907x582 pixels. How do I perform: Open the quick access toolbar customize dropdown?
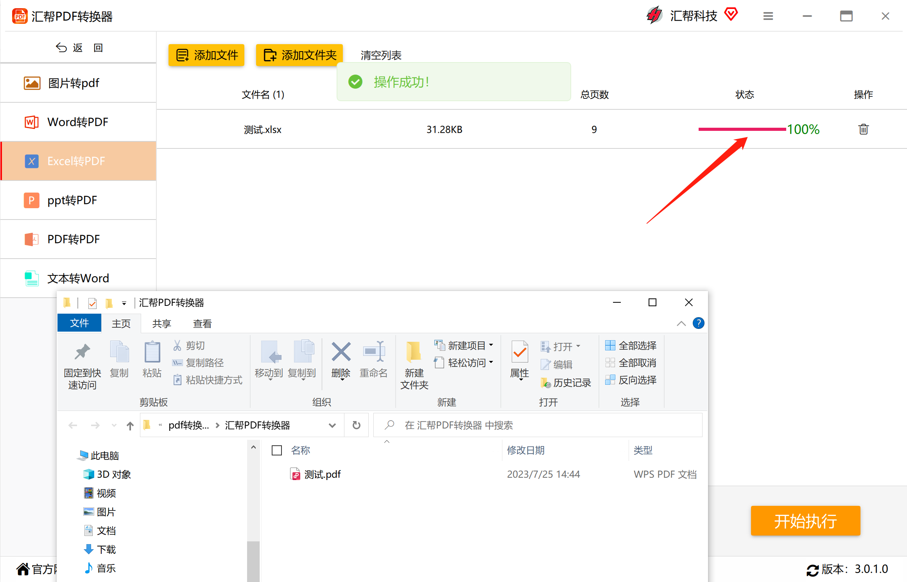124,303
